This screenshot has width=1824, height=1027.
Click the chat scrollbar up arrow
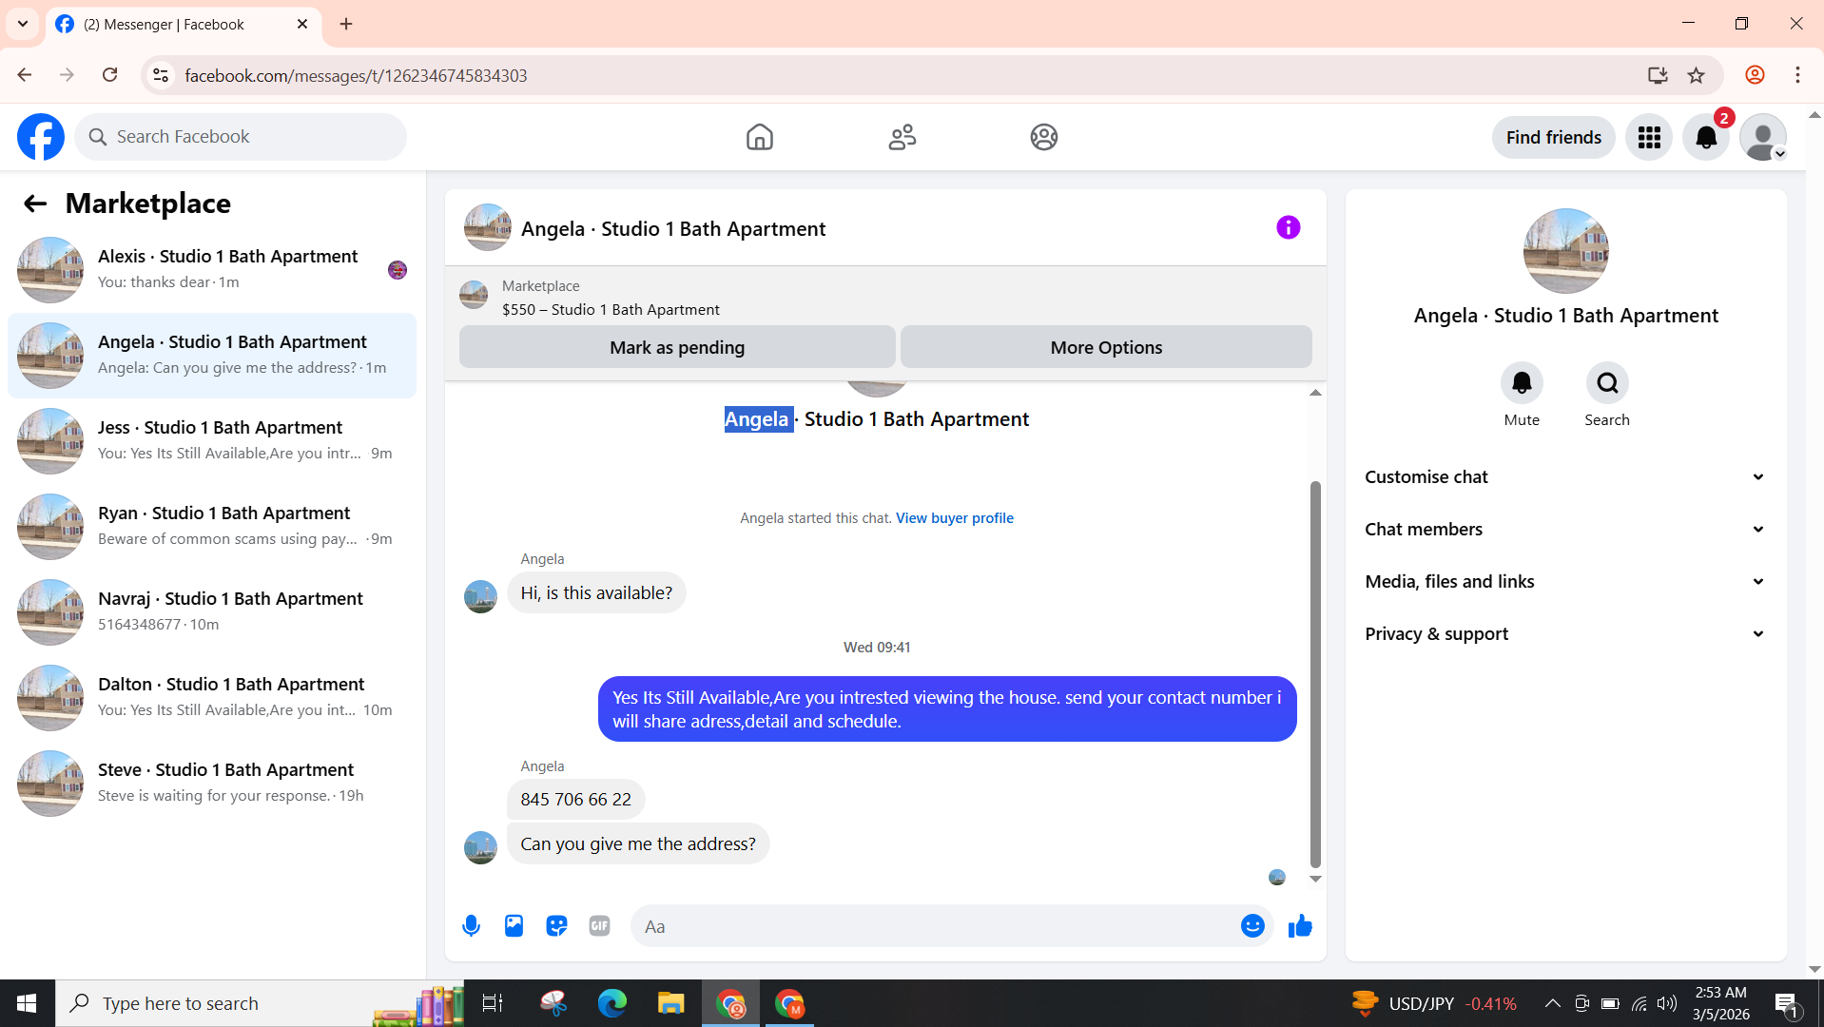1315,393
